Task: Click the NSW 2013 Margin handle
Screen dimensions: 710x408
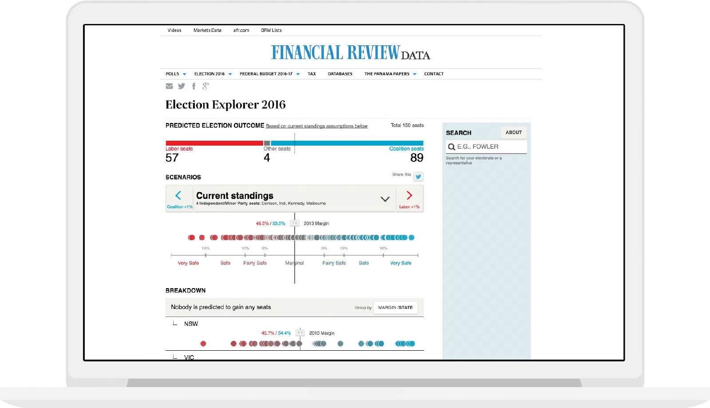Action: [300, 333]
